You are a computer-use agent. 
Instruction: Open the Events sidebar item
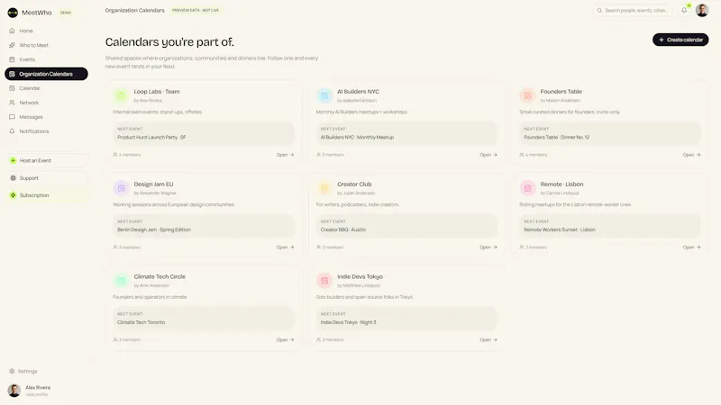coord(46,59)
